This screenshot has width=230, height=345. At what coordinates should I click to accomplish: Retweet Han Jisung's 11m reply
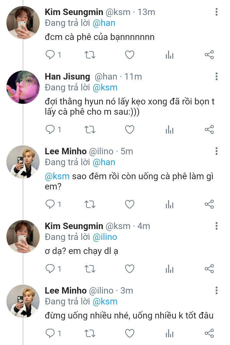click(x=90, y=130)
